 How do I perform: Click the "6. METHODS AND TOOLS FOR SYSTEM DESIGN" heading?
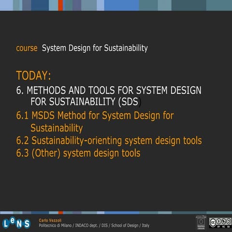click(x=109, y=90)
